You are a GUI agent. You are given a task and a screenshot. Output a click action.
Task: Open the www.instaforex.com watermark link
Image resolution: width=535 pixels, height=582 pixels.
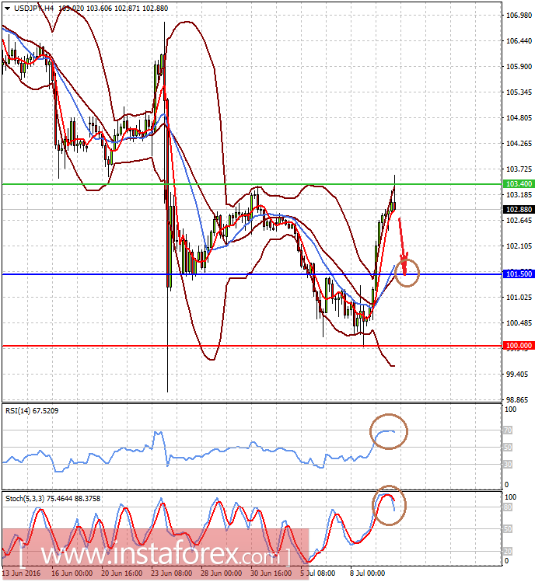click(x=156, y=555)
